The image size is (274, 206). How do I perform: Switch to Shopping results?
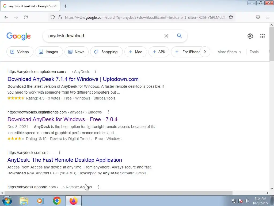tap(106, 52)
